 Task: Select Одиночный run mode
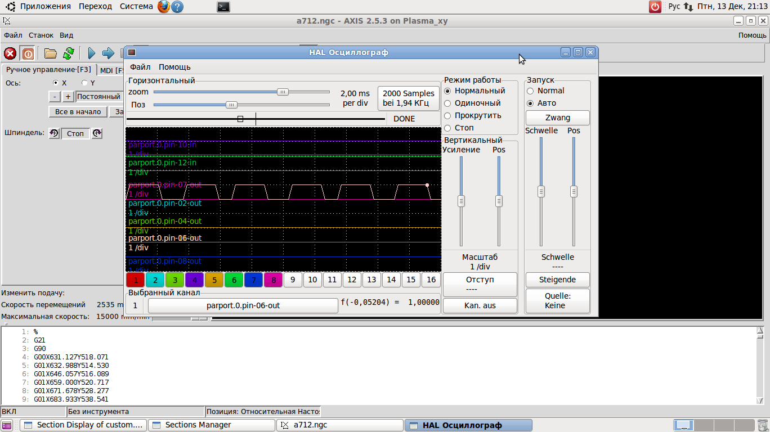(x=448, y=103)
